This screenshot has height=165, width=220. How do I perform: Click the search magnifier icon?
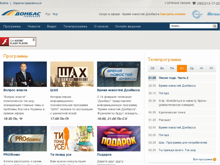[x=215, y=26]
